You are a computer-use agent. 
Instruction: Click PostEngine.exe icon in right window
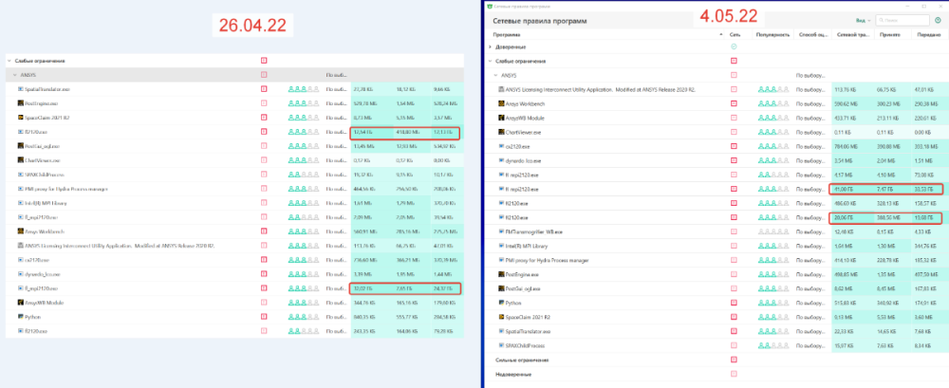click(x=501, y=274)
